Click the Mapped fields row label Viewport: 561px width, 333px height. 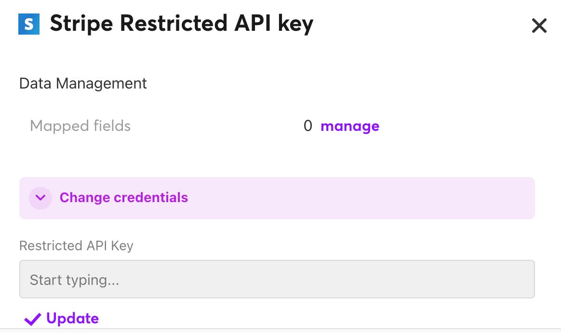[x=80, y=126]
